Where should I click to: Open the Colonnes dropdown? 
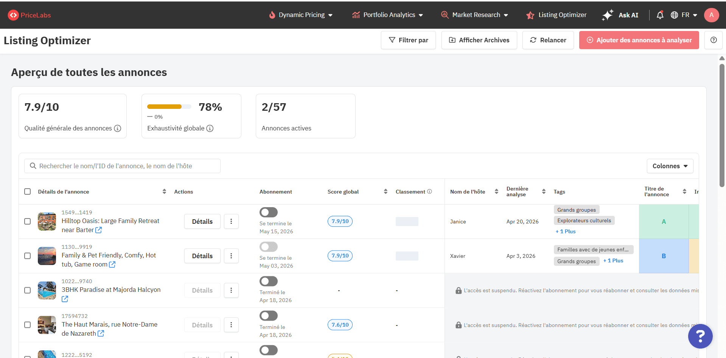[670, 166]
